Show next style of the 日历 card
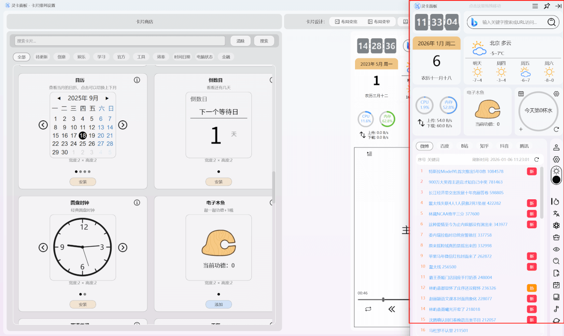 123,125
